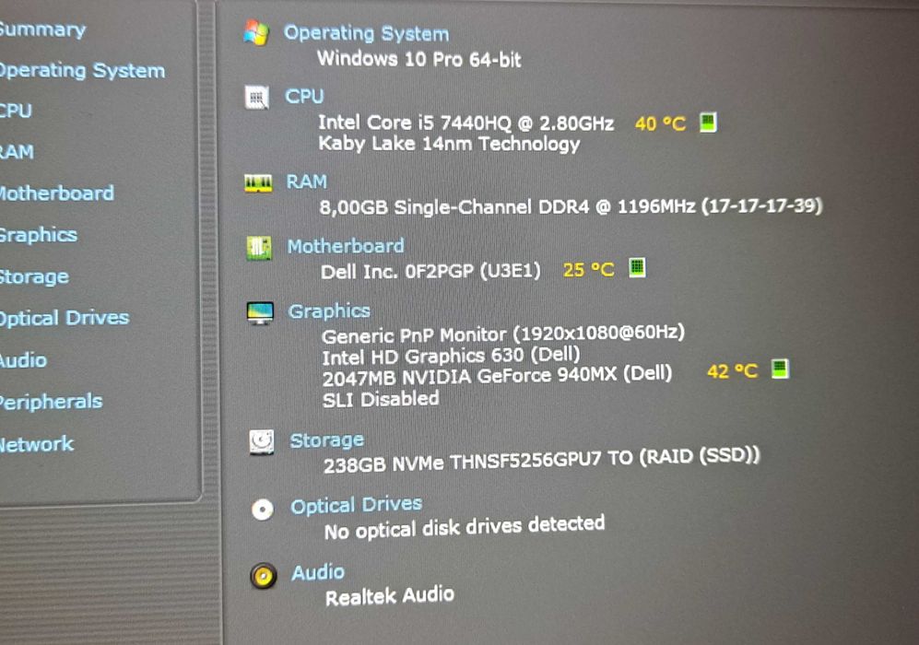Select Peripherals in the sidebar

click(51, 402)
